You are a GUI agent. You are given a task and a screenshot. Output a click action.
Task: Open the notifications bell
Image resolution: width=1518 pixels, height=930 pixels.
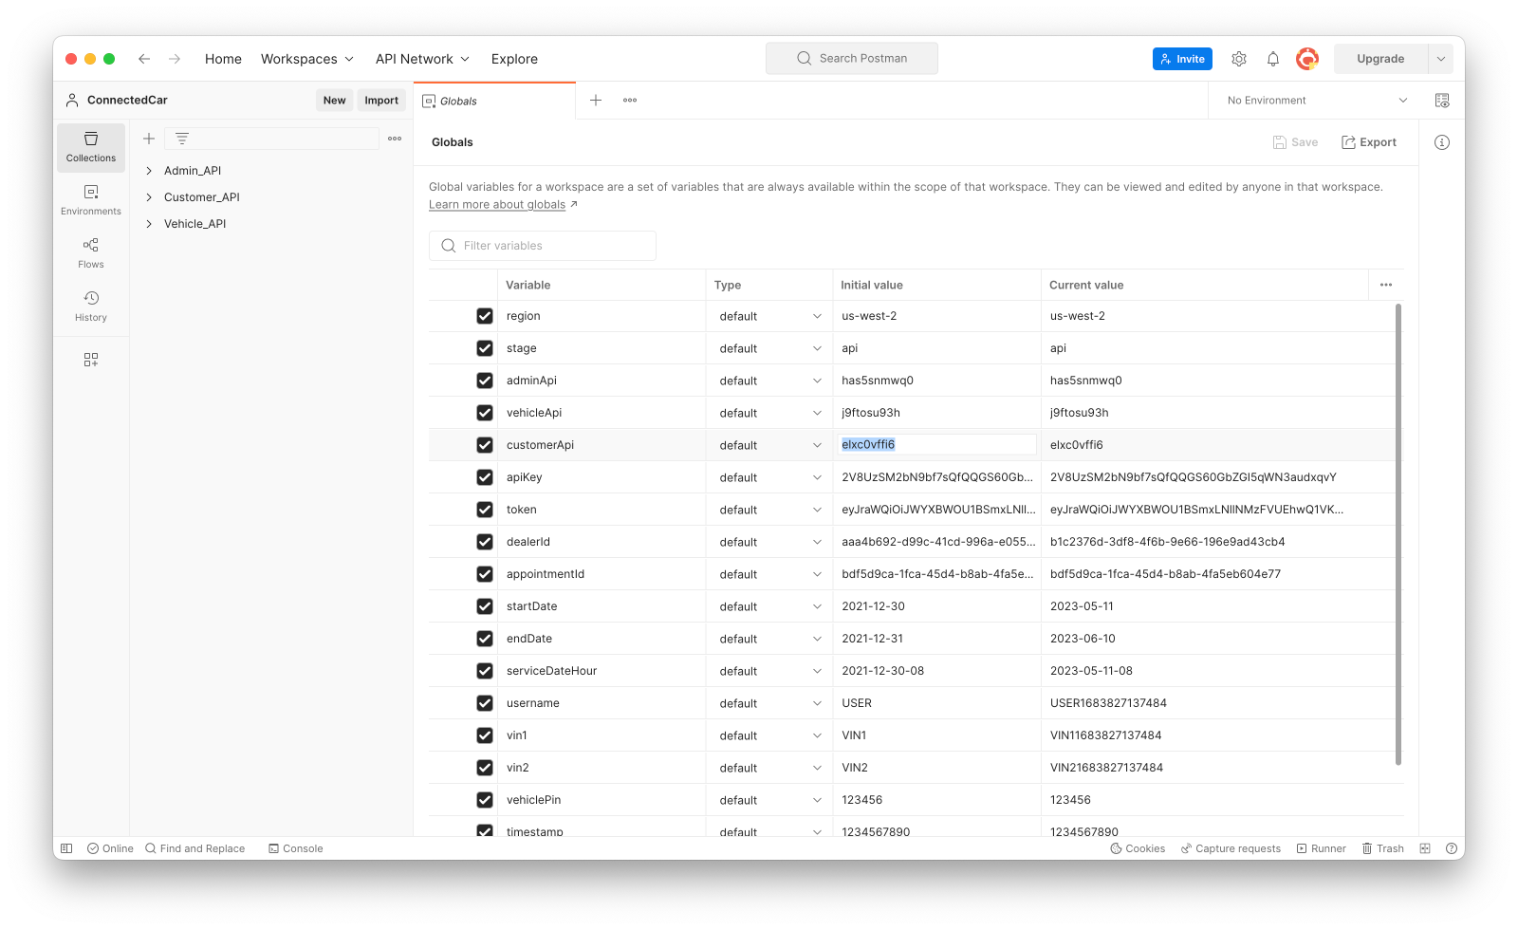(x=1273, y=59)
